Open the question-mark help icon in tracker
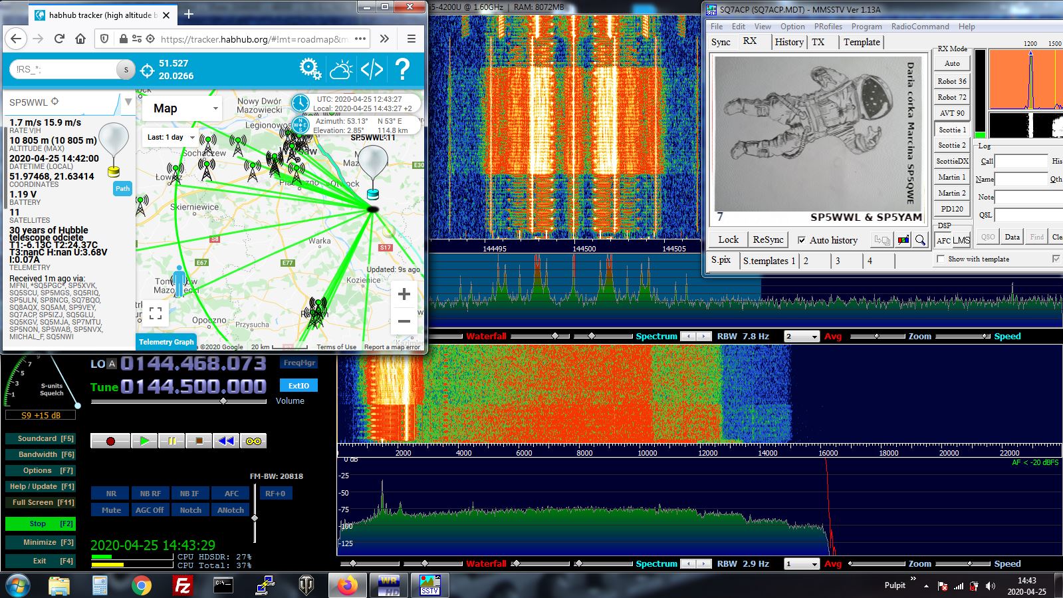This screenshot has width=1063, height=598. [x=402, y=69]
